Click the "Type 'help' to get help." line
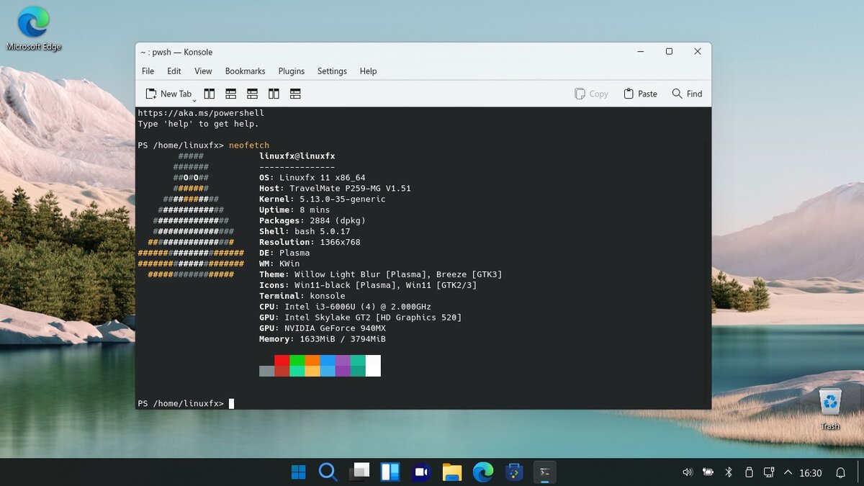Screen dimensions: 864x486 pyautogui.click(x=198, y=124)
